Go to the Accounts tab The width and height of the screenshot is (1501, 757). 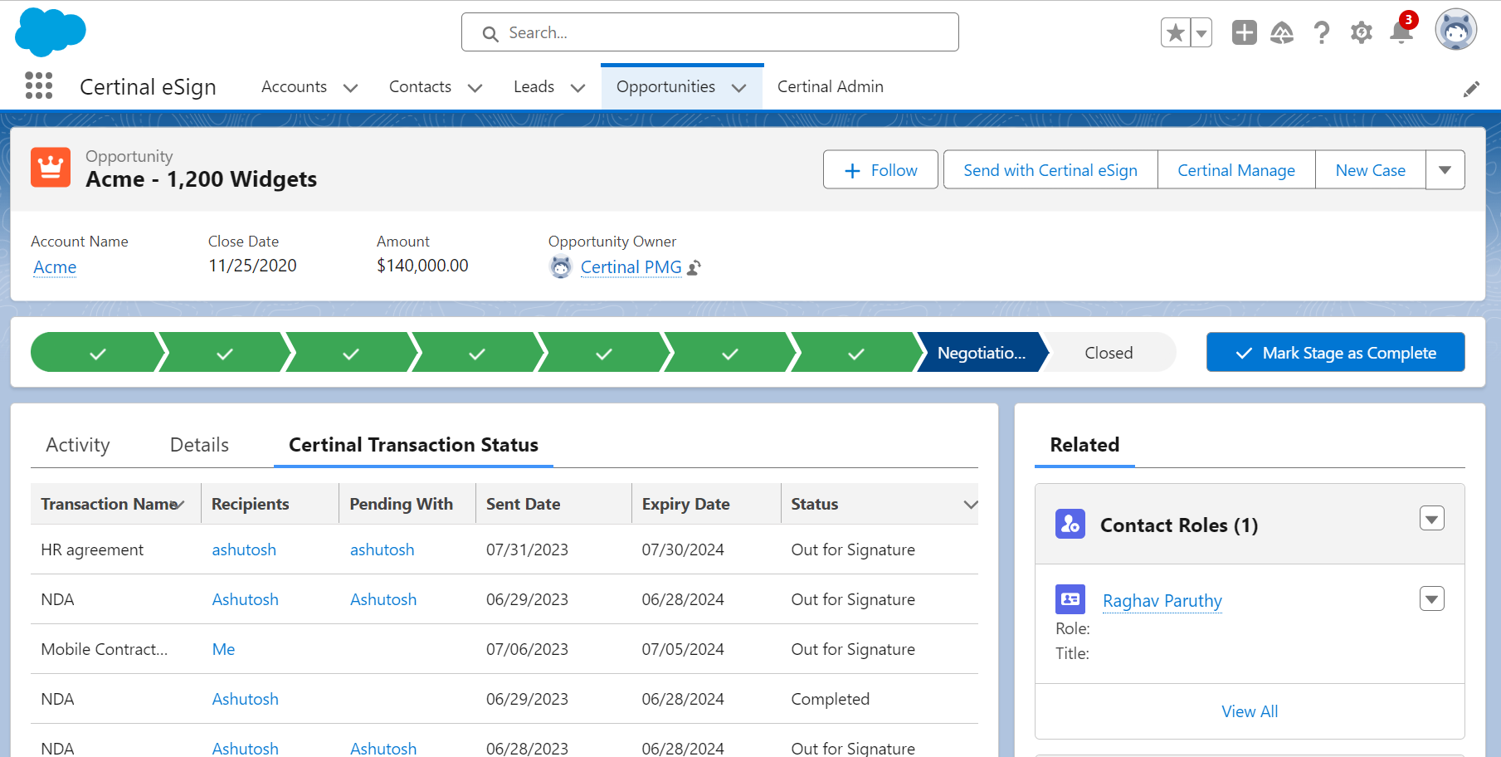point(294,87)
